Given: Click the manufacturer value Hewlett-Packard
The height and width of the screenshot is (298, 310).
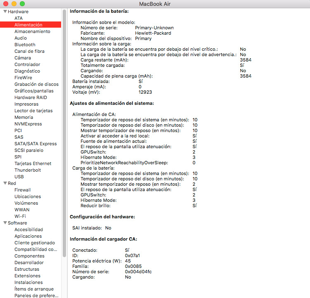Looking at the screenshot, I should tap(153, 33).
